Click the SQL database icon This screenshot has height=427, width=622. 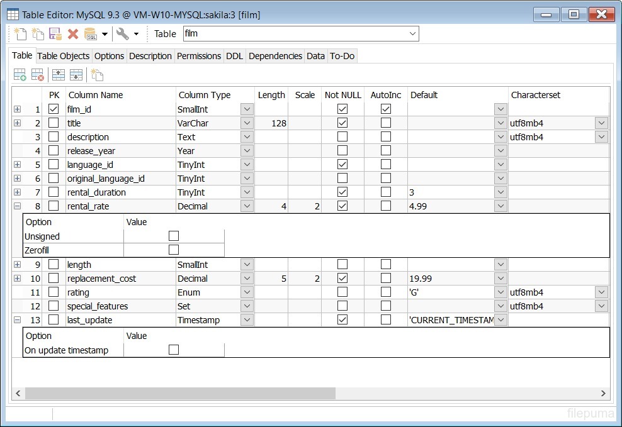(x=91, y=34)
